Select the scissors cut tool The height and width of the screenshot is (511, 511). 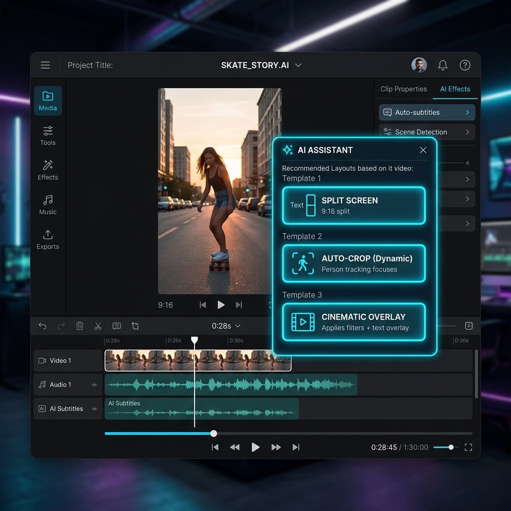pos(98,326)
